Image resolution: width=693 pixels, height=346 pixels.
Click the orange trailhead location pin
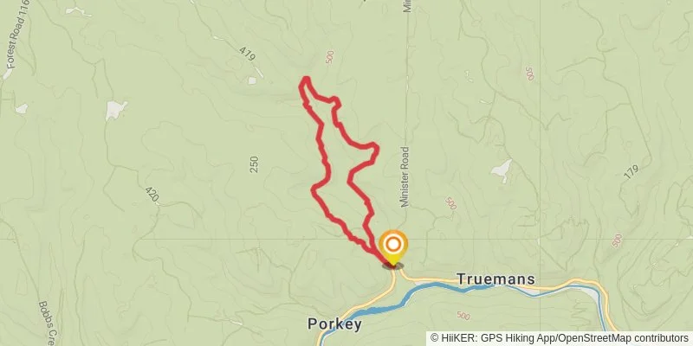click(x=393, y=248)
